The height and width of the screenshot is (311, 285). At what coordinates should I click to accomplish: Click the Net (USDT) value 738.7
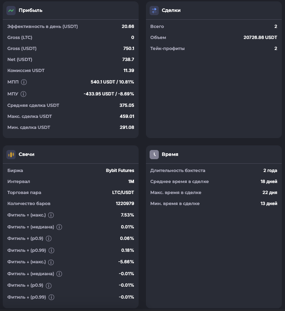pos(128,60)
